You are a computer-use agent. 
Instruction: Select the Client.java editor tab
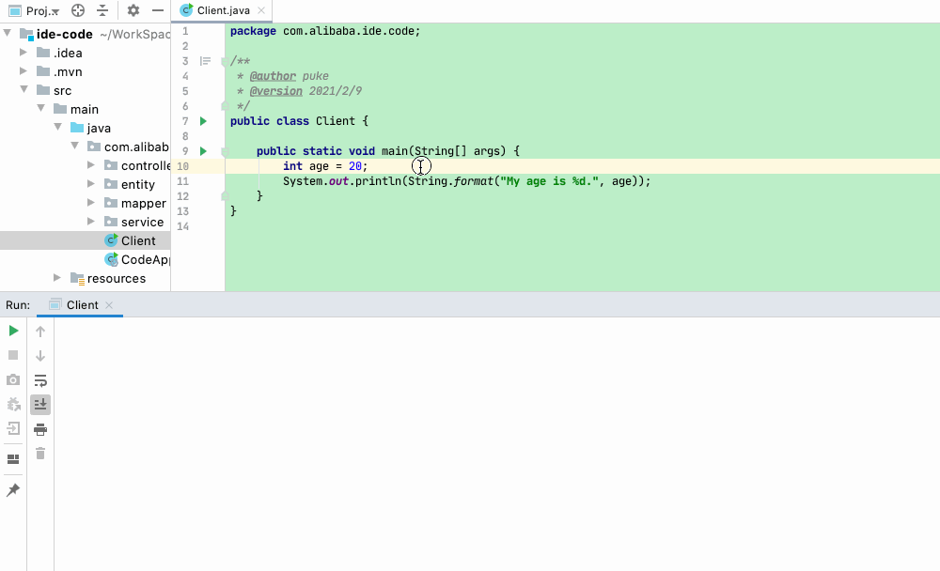[223, 10]
